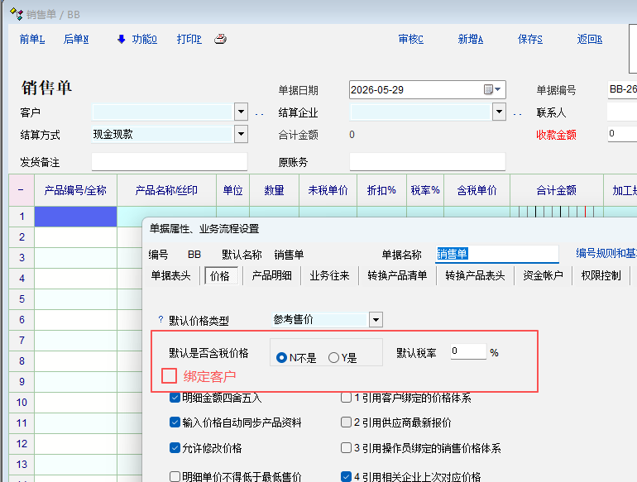Viewport: 637px width, 482px height.
Task: Open the 编号规则 link at right
Action: click(x=606, y=253)
